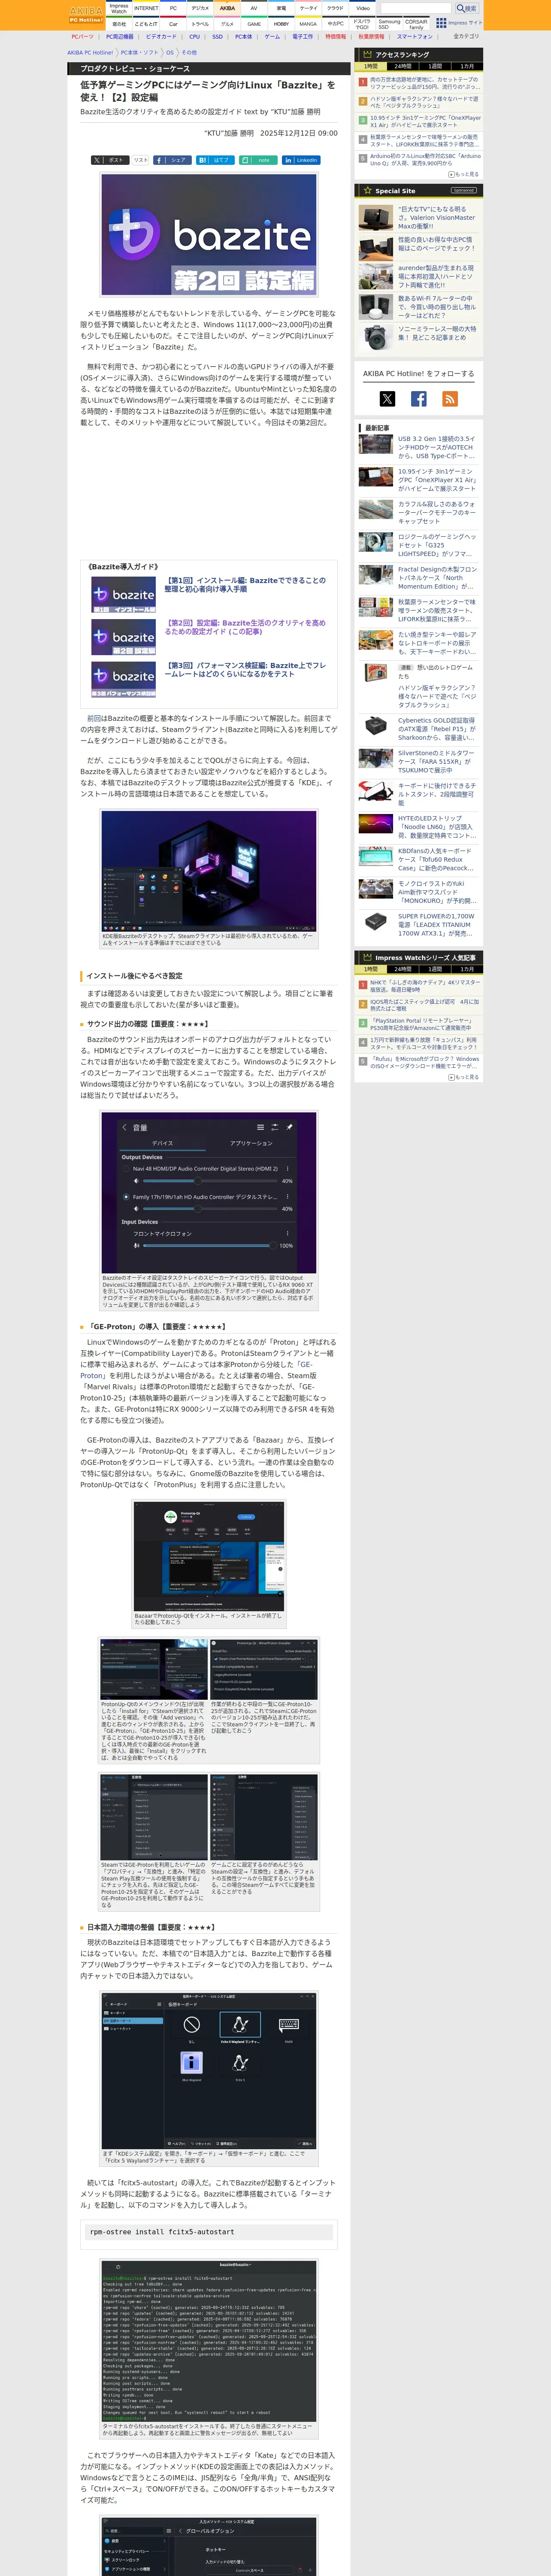
Task: Select スマートフォン in the category bar
Action: (415, 36)
